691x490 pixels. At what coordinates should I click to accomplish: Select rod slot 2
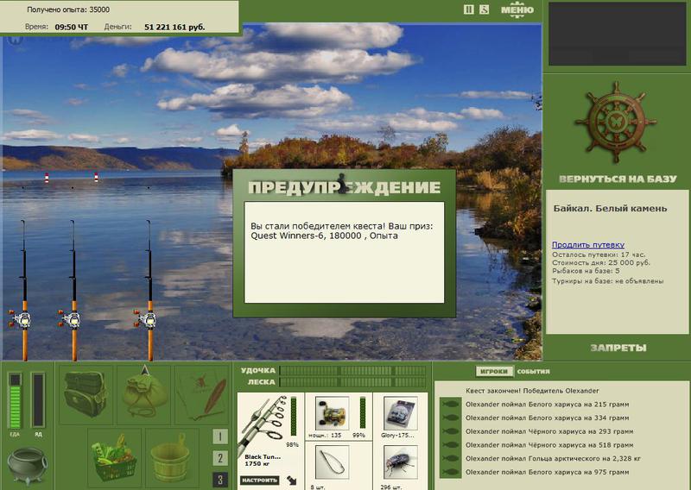220,458
